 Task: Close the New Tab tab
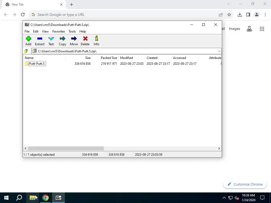click(x=61, y=4)
